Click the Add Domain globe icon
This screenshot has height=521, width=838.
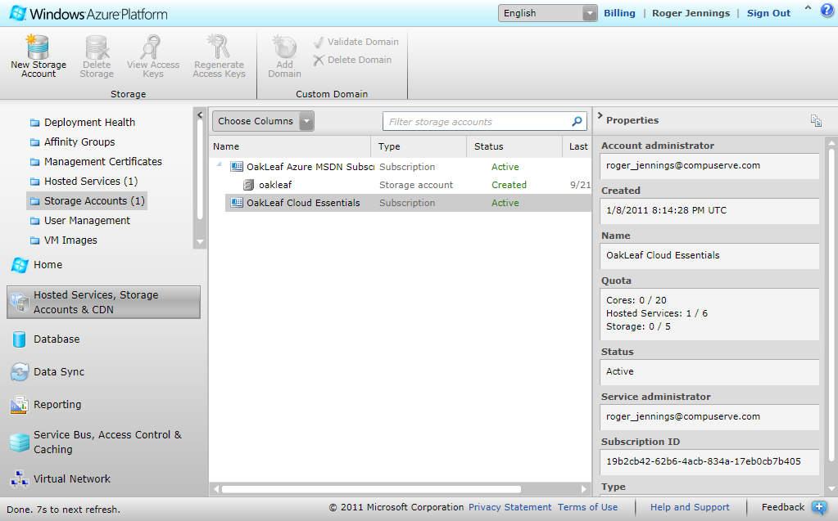(284, 47)
